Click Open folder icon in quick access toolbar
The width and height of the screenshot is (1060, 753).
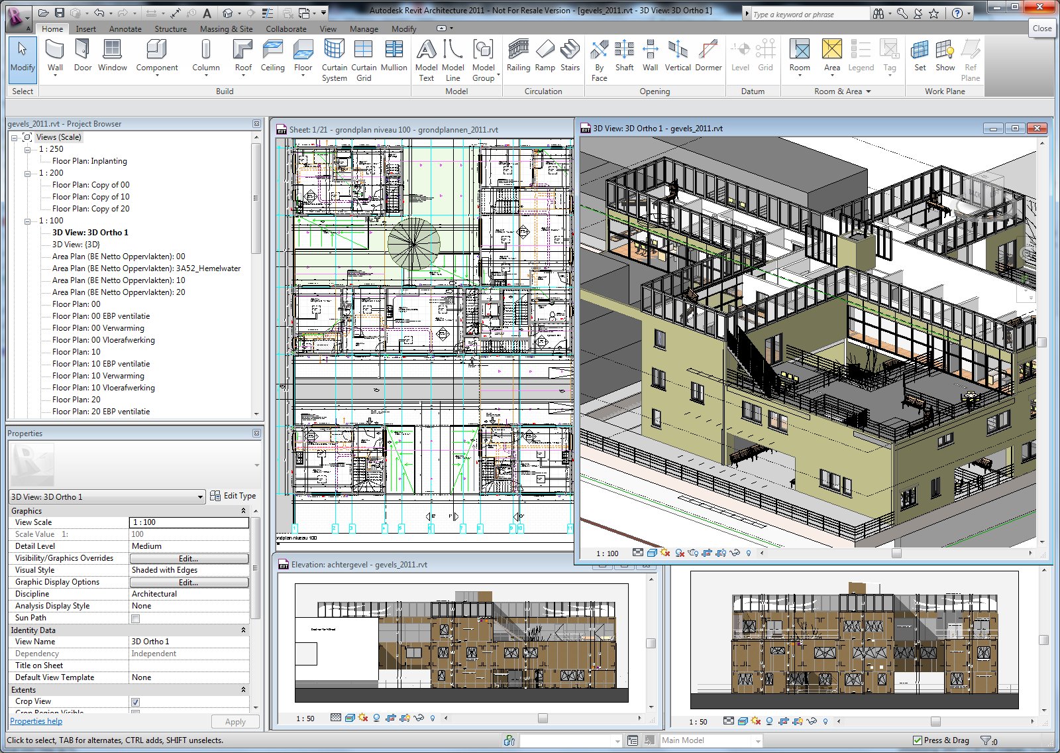(44, 13)
